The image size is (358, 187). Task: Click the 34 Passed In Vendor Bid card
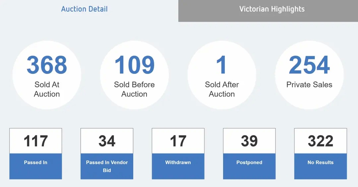(107, 154)
